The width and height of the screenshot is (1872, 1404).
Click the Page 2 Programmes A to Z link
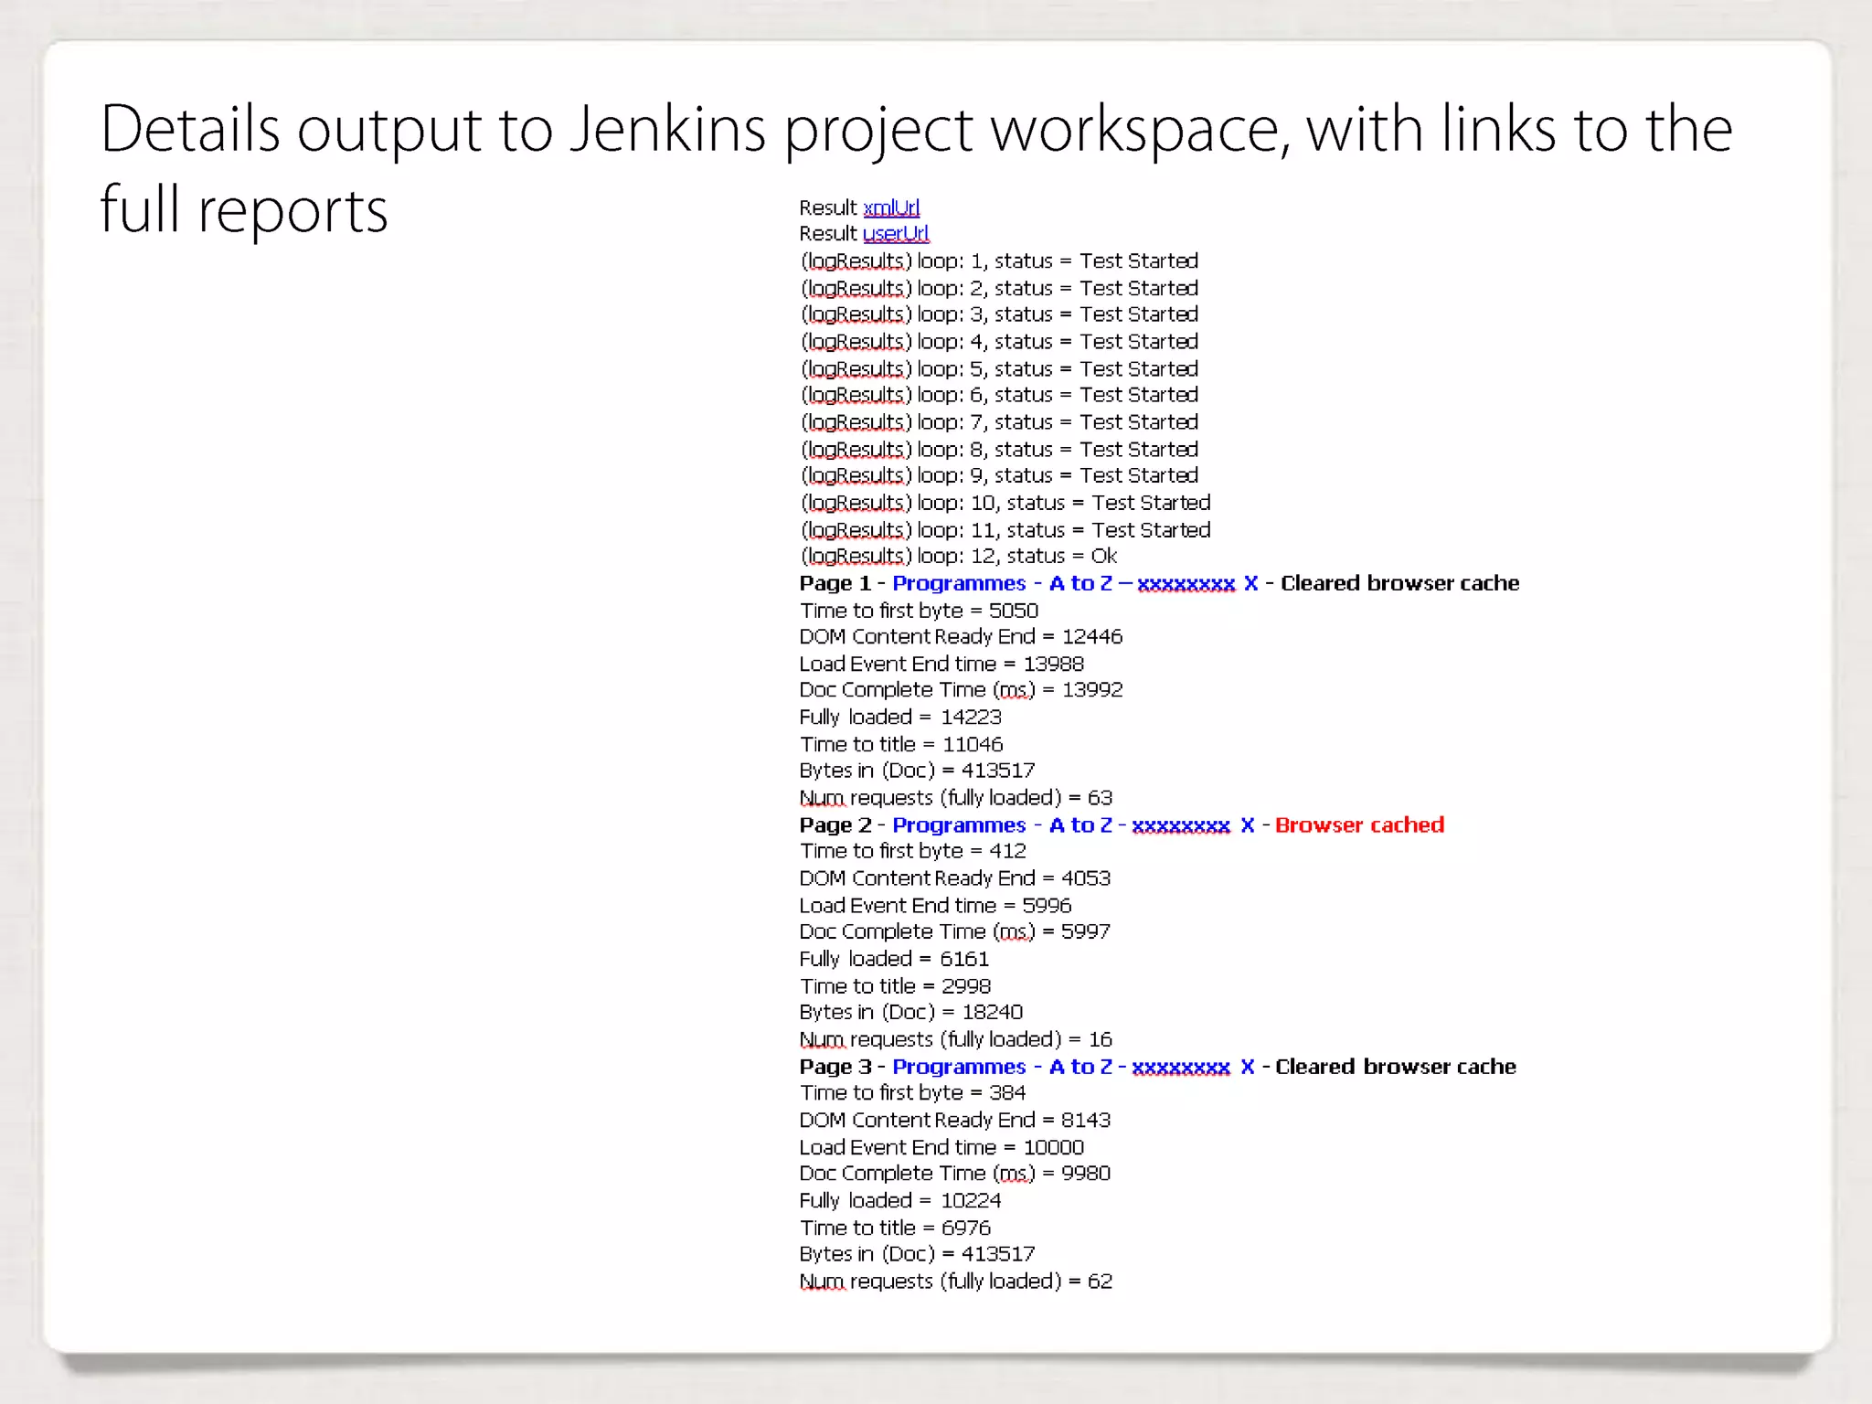click(x=1073, y=825)
